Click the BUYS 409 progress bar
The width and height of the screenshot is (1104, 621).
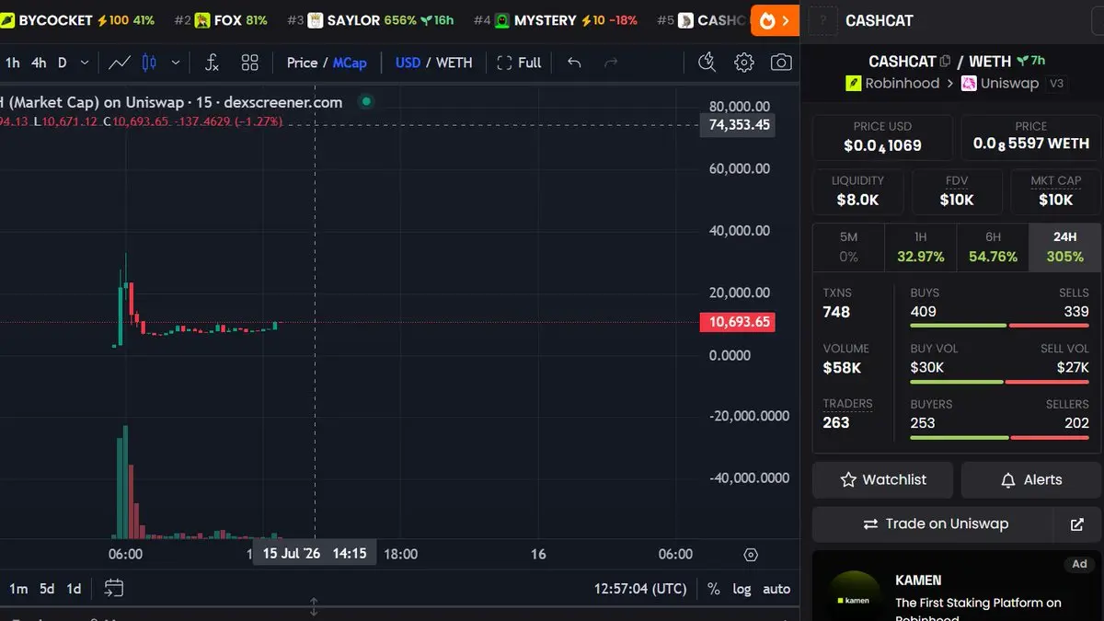(x=958, y=326)
